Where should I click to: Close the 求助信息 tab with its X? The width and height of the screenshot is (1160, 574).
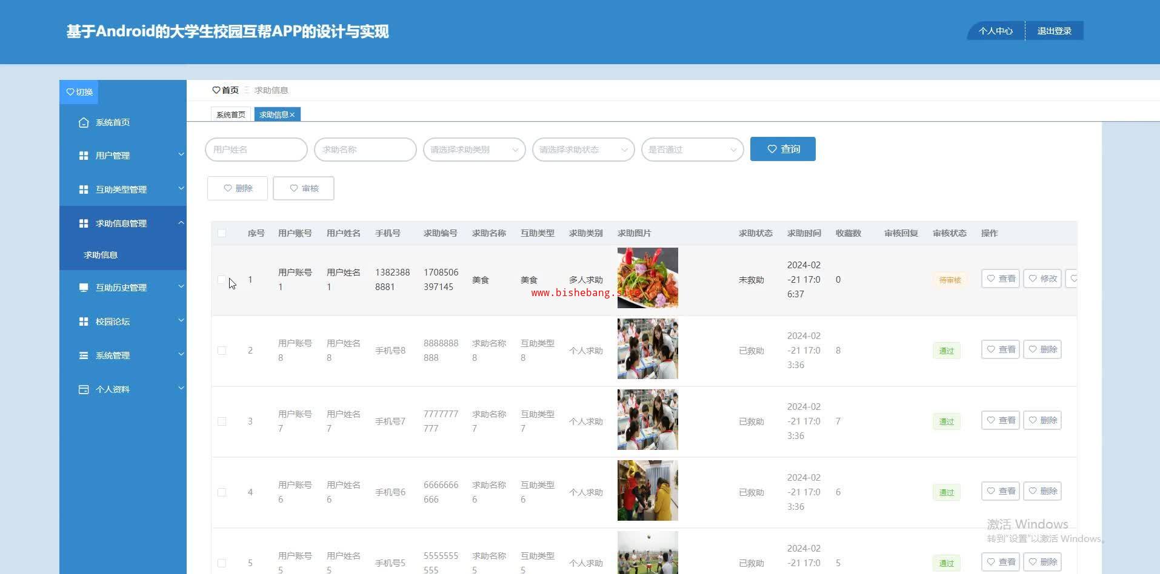click(292, 115)
